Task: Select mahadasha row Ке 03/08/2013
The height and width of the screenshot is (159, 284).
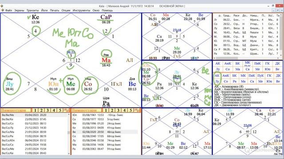Action: pos(105,128)
